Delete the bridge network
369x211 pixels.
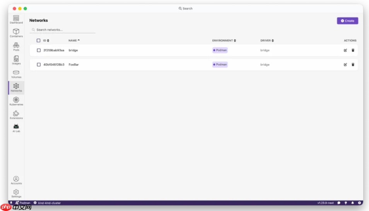coord(353,50)
